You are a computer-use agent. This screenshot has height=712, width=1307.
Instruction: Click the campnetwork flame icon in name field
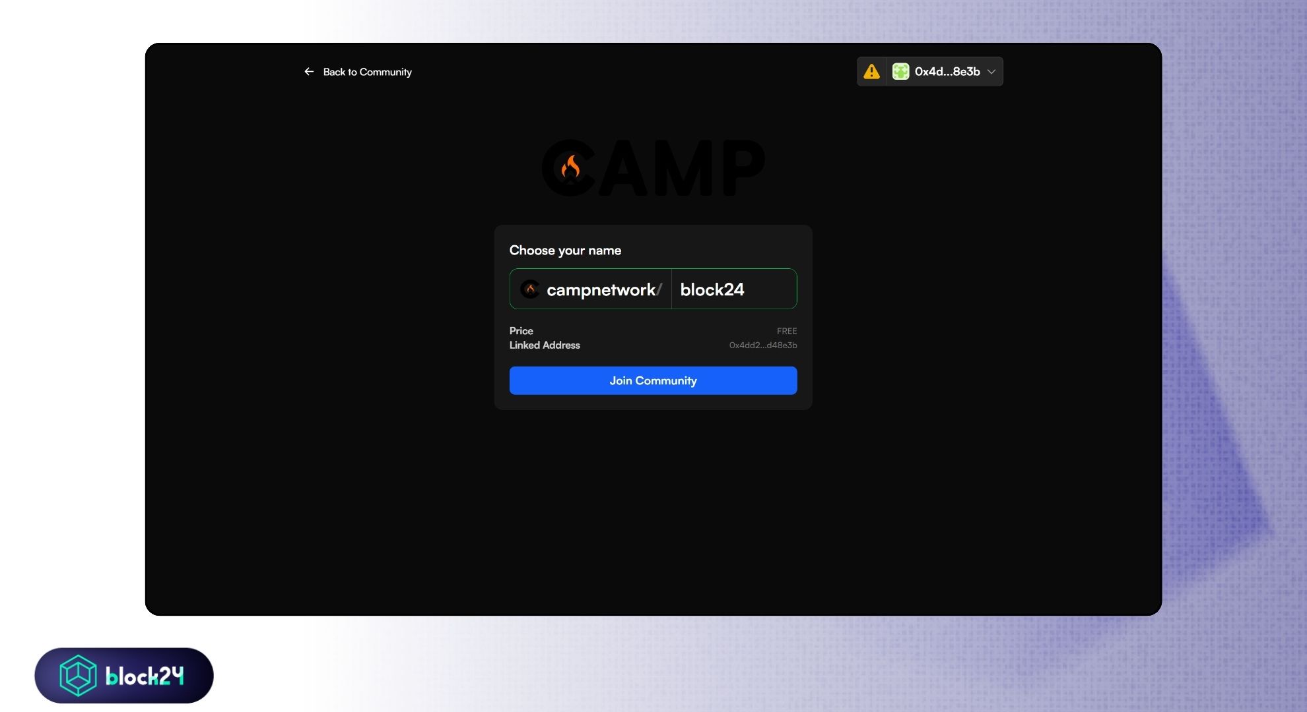point(530,289)
